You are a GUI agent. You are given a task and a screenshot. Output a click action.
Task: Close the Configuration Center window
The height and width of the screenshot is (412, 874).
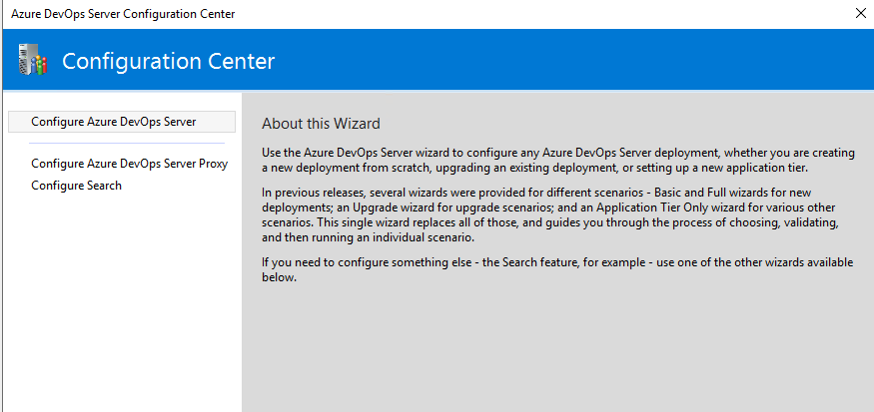[860, 14]
